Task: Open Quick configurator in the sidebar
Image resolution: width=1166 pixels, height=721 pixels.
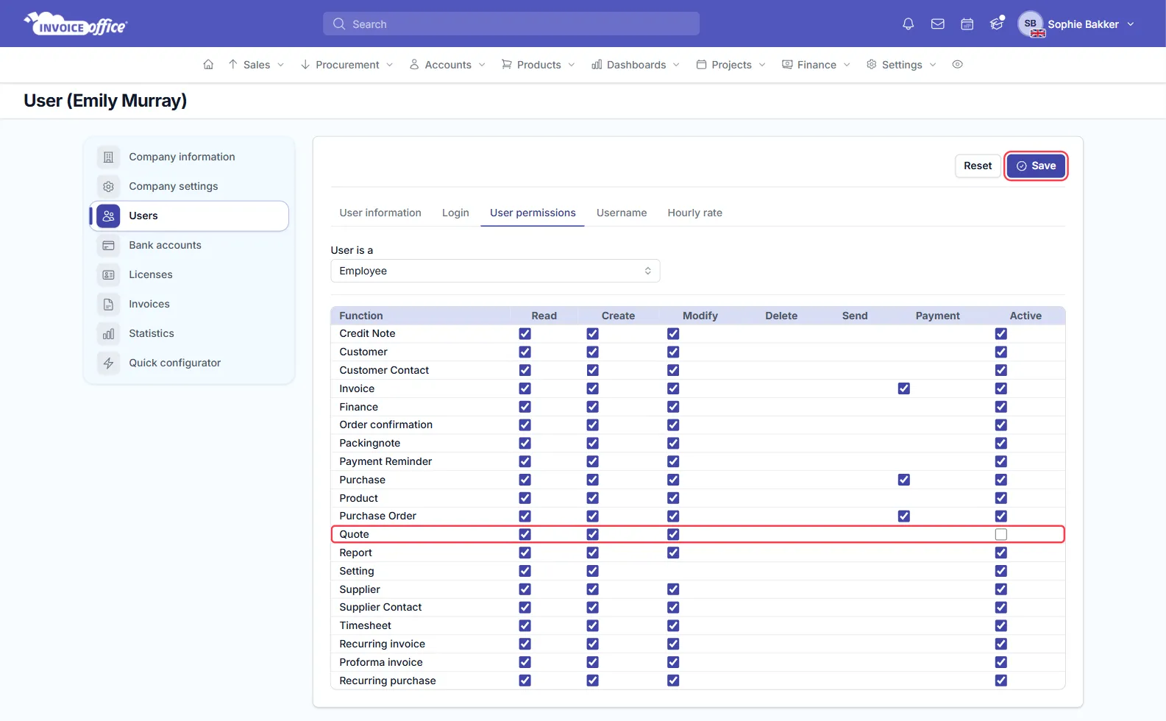Action: tap(189, 363)
